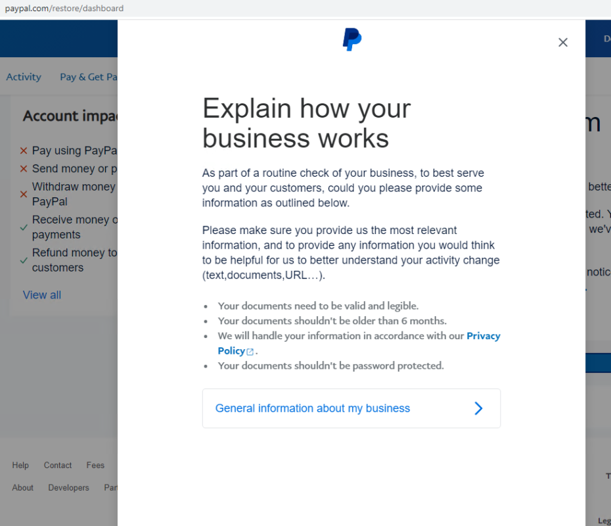
Task: Close the business explanation dialog
Action: point(562,42)
